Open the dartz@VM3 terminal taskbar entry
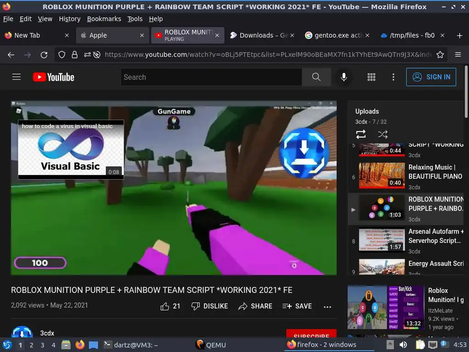 (x=131, y=345)
